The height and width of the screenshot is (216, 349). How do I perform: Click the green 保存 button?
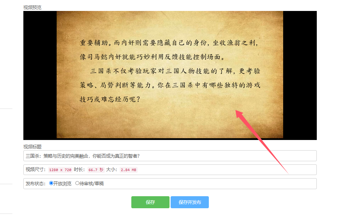click(150, 202)
